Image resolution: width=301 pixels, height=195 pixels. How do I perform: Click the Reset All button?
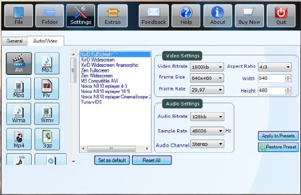152,160
